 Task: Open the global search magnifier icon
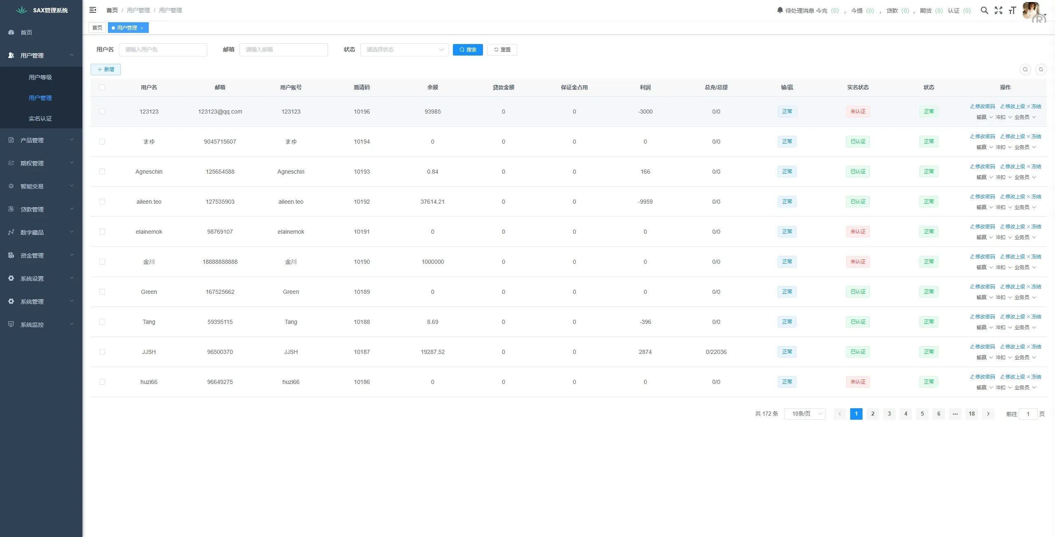tap(985, 10)
